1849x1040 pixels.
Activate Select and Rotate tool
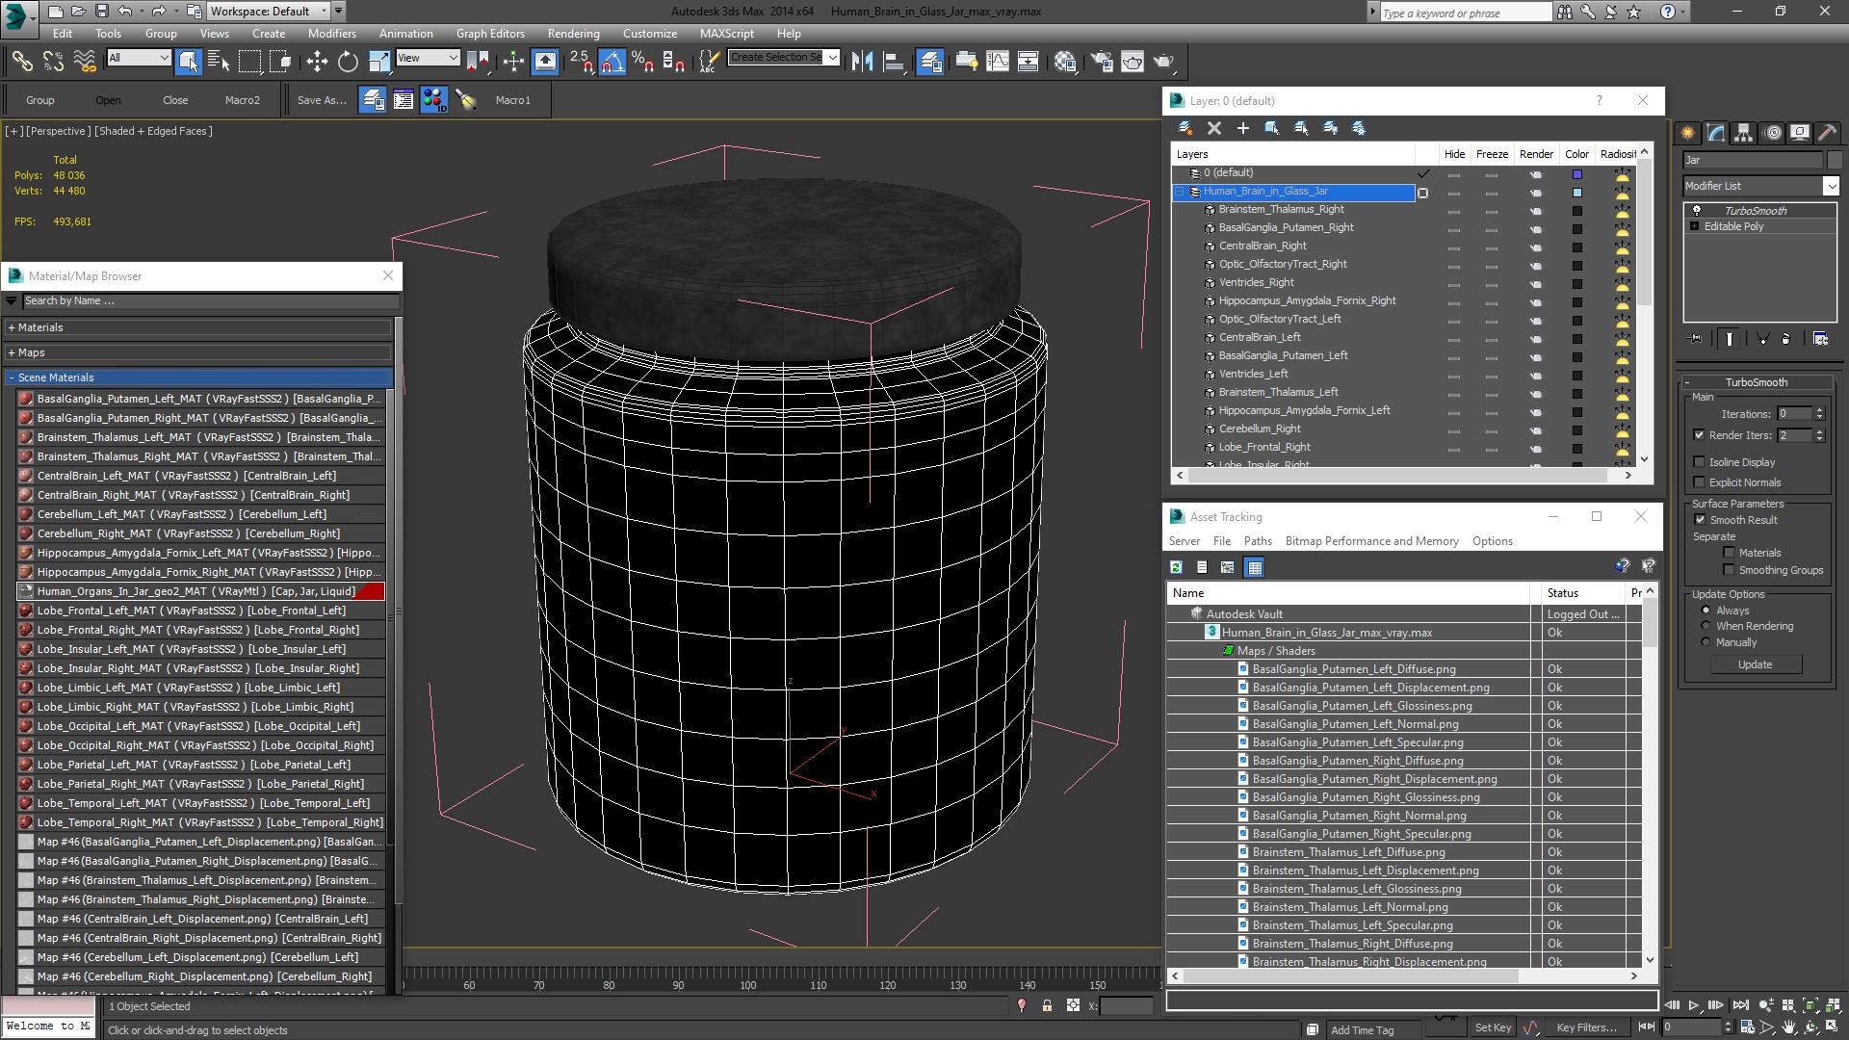[x=348, y=62]
